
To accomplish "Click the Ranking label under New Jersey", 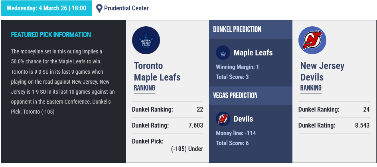I will [x=311, y=88].
